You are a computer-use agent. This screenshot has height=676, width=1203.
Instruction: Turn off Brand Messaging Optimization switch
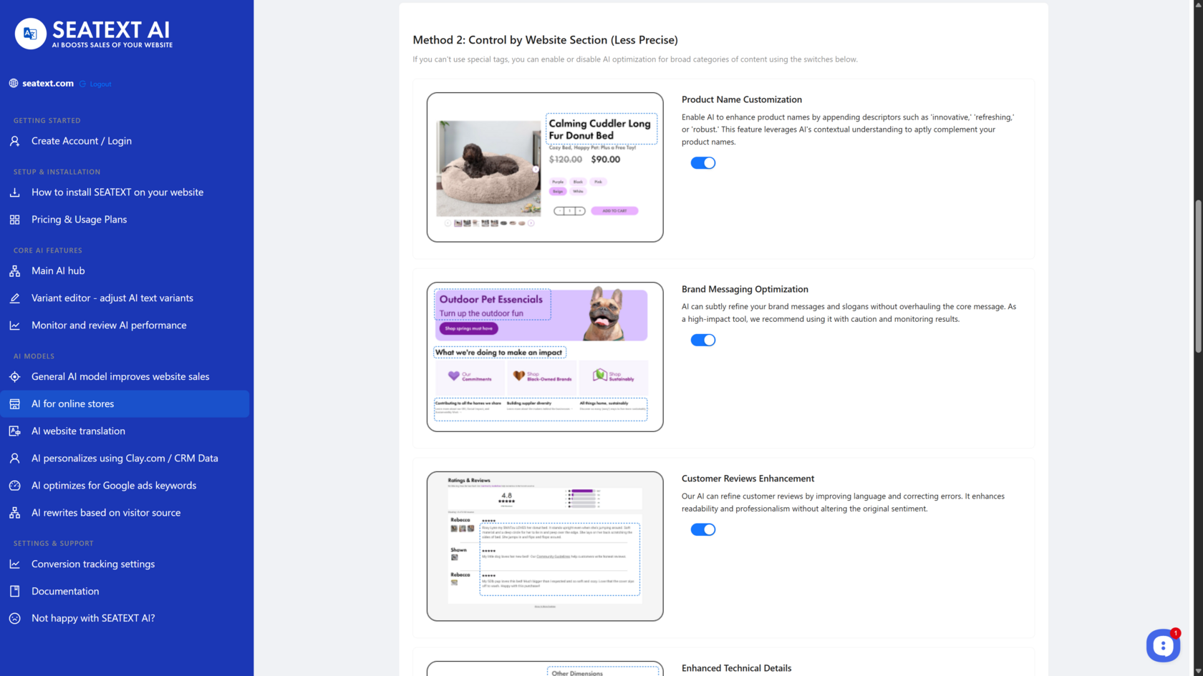tap(702, 341)
